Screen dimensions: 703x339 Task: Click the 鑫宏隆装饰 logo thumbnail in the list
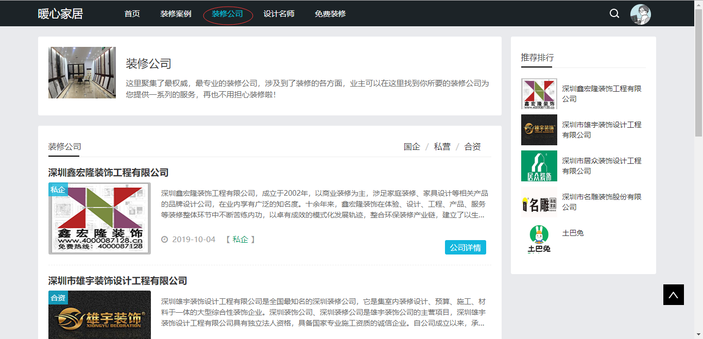click(100, 218)
